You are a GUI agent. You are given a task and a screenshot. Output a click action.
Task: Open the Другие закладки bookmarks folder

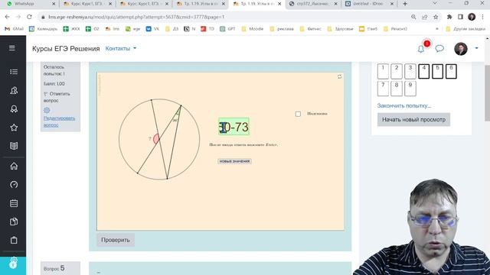pyautogui.click(x=465, y=29)
